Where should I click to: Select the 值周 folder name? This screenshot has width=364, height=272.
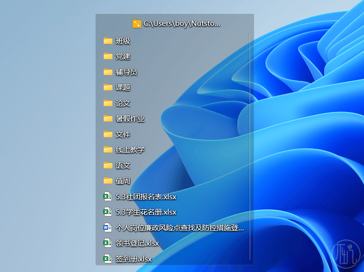(123, 181)
